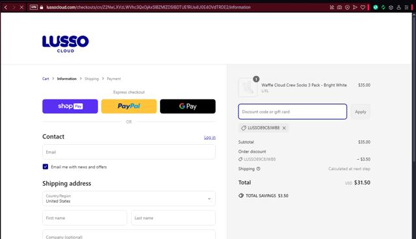Image resolution: width=416 pixels, height=239 pixels.
Task: Take a snapshot with the camera icon
Action: pyautogui.click(x=339, y=7)
